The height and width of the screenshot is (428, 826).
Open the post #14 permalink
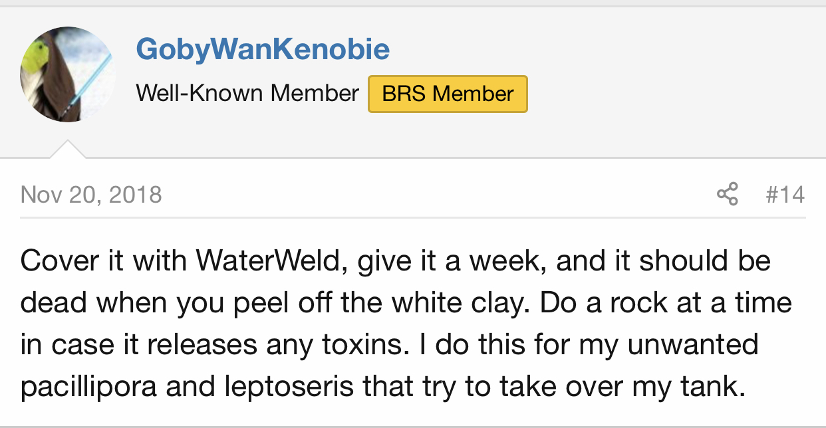(x=785, y=195)
